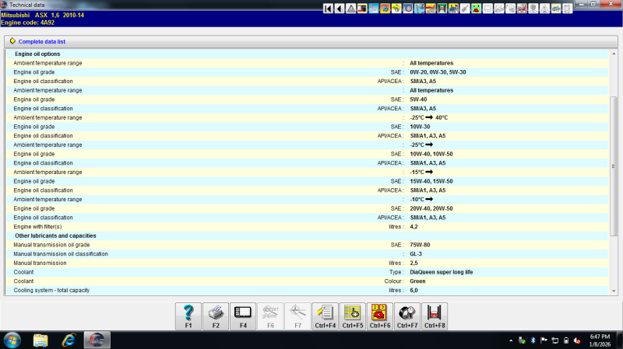Viewport: 623px width, 349px height.
Task: Select the 75W-80 value
Action: tap(420, 245)
